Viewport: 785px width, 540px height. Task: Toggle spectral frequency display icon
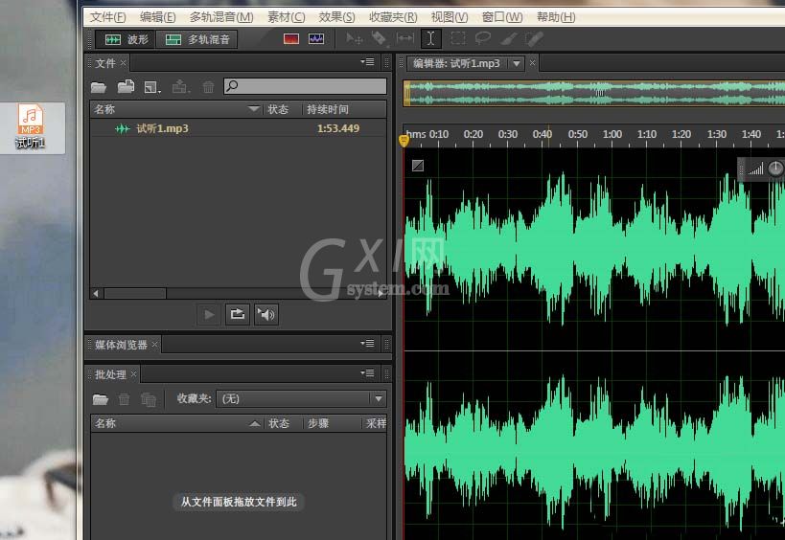click(290, 39)
